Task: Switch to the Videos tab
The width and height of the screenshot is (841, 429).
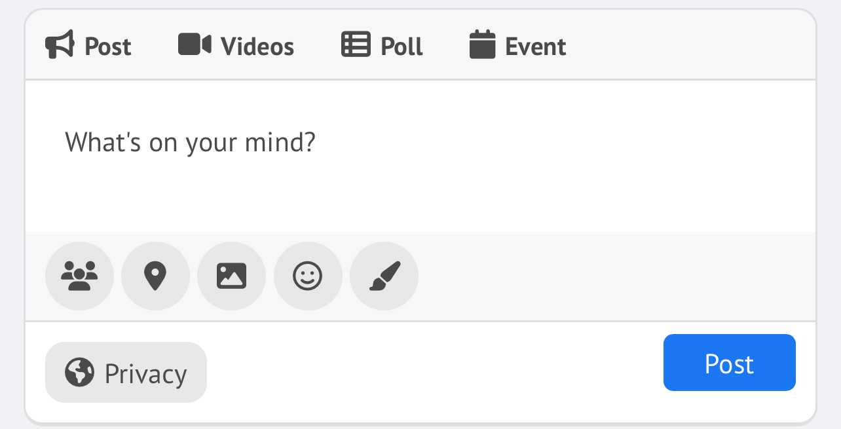Action: point(257,47)
